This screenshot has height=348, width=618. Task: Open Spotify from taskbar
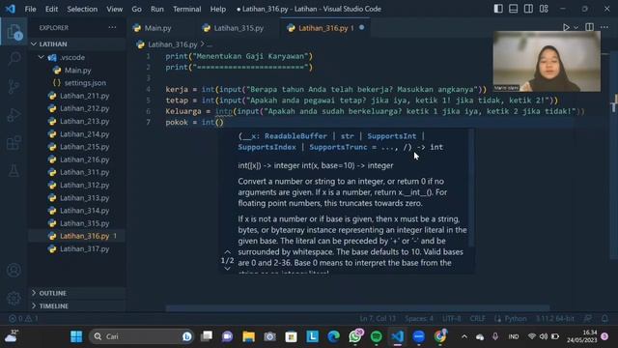pos(377,336)
